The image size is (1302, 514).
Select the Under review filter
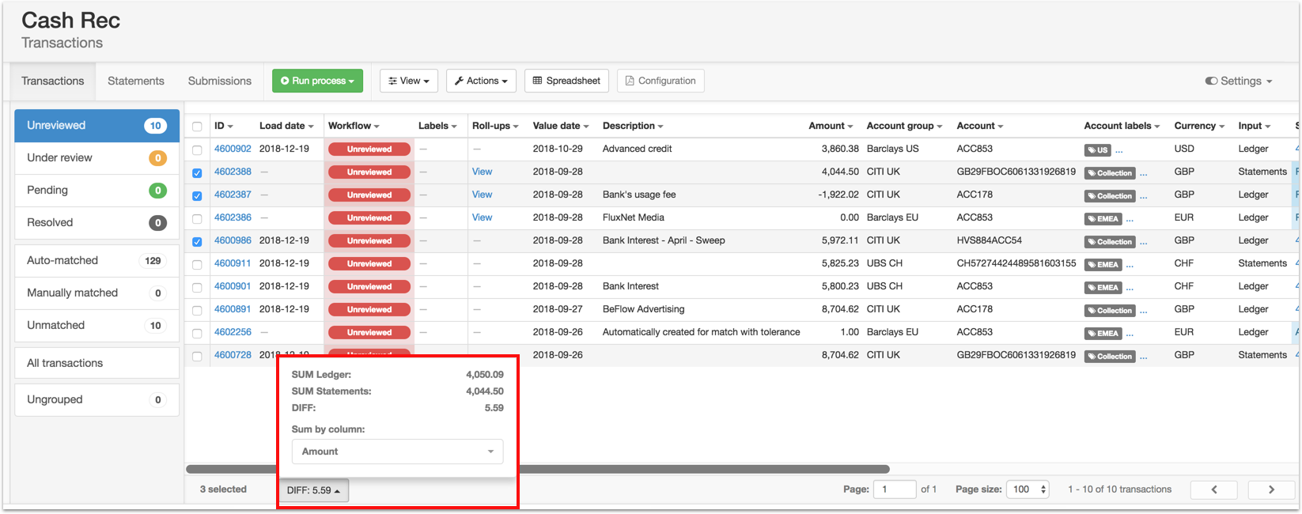(97, 157)
